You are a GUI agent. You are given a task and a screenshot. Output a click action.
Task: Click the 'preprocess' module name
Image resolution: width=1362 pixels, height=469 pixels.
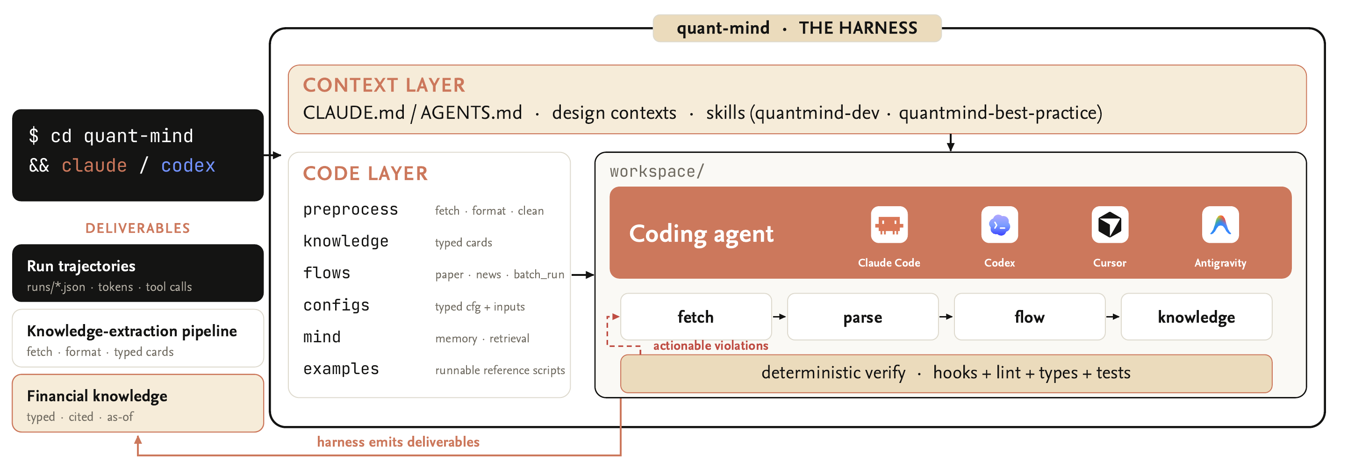(x=351, y=210)
